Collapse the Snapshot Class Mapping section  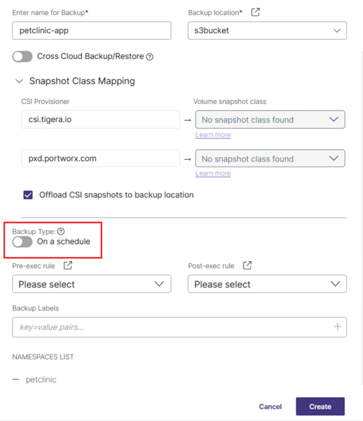click(20, 81)
